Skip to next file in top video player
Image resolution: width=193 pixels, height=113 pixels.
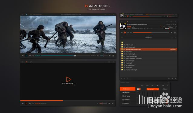(30, 56)
